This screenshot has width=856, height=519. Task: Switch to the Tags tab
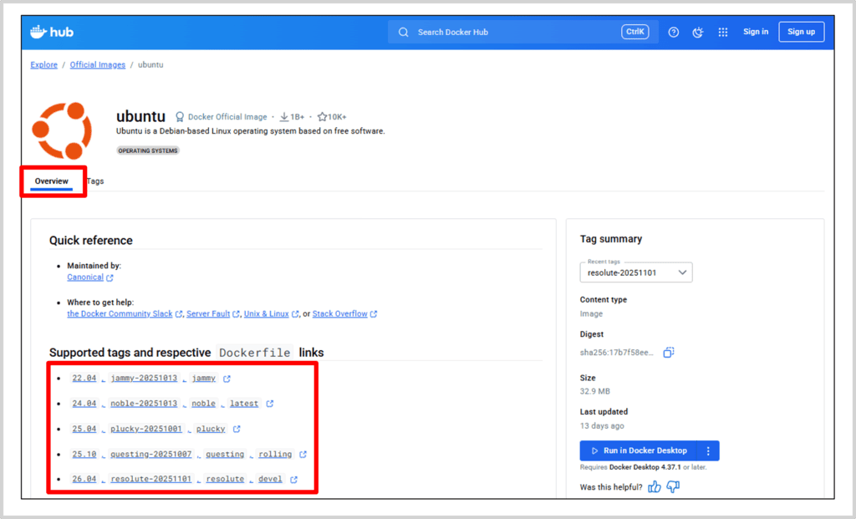(94, 181)
